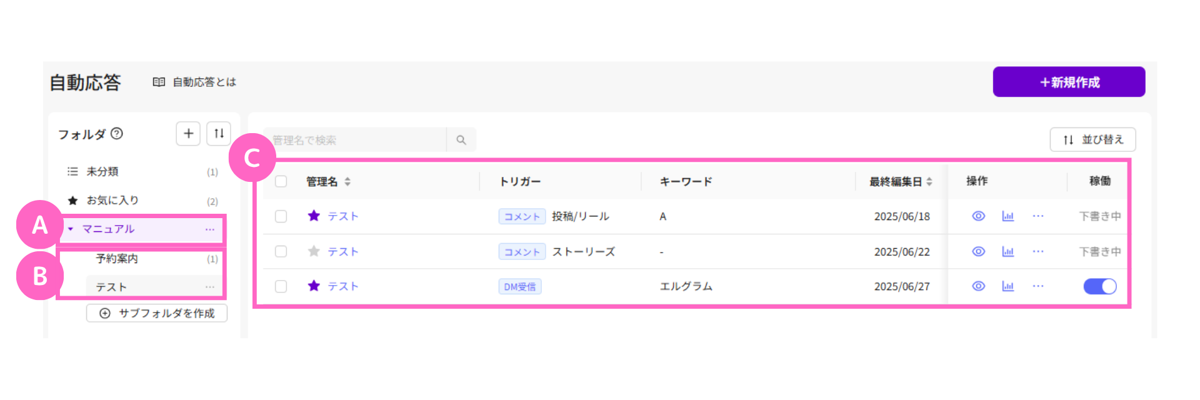This screenshot has height=400, width=1200.
Task: Open the お気に入り folder
Action: (112, 200)
